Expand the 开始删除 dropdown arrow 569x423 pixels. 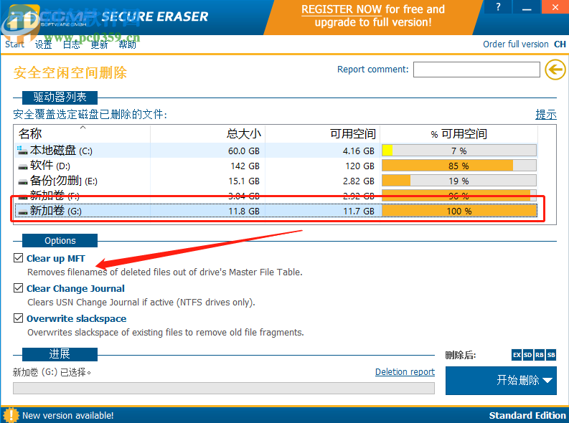coord(547,380)
